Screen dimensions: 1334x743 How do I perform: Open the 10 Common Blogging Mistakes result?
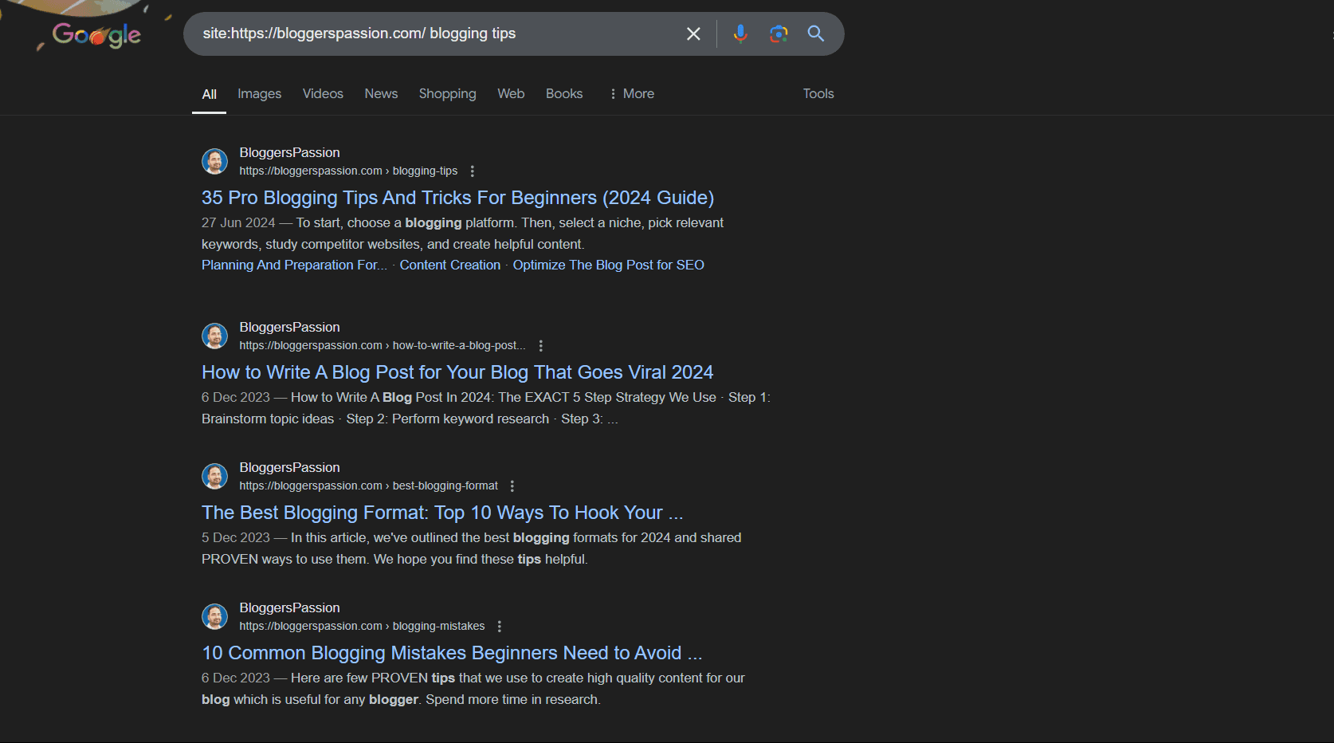(x=451, y=652)
